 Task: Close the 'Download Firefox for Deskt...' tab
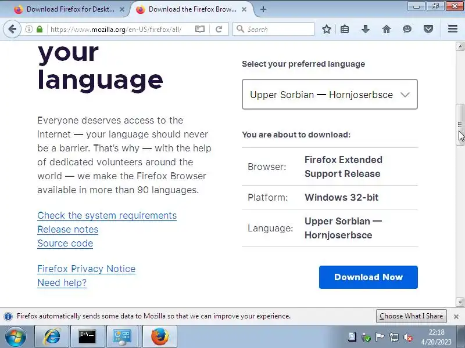pyautogui.click(x=122, y=9)
